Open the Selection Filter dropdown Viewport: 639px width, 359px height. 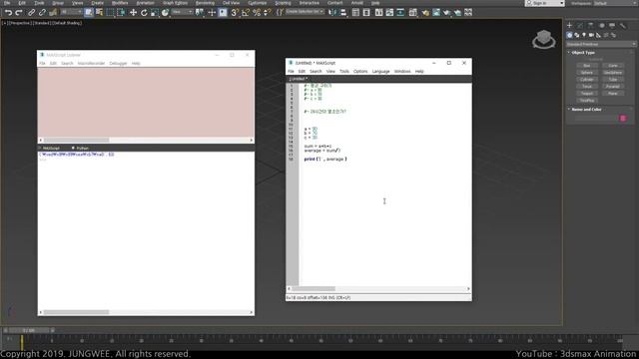71,13
